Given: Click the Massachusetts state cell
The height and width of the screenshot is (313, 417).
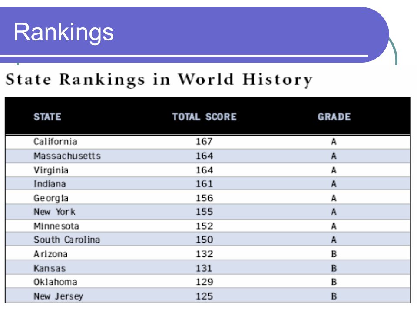Looking at the screenshot, I should pos(67,156).
